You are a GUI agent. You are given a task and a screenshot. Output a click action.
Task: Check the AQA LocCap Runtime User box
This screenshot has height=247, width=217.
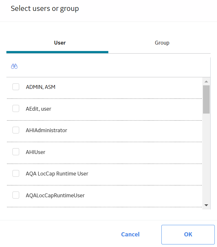16,174
